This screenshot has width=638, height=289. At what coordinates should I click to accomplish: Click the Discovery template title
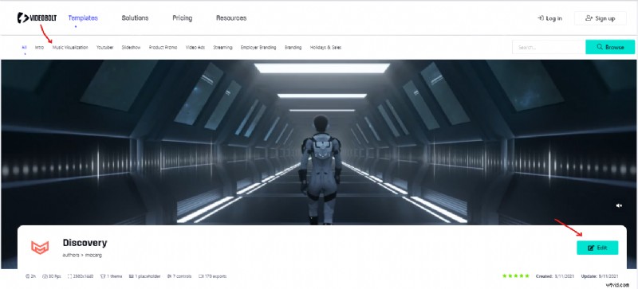coord(85,243)
